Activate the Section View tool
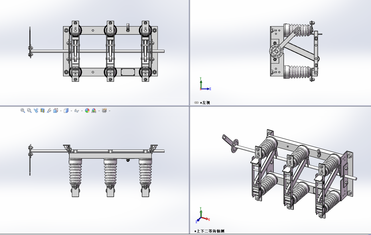The height and width of the screenshot is (235, 371). [42, 111]
